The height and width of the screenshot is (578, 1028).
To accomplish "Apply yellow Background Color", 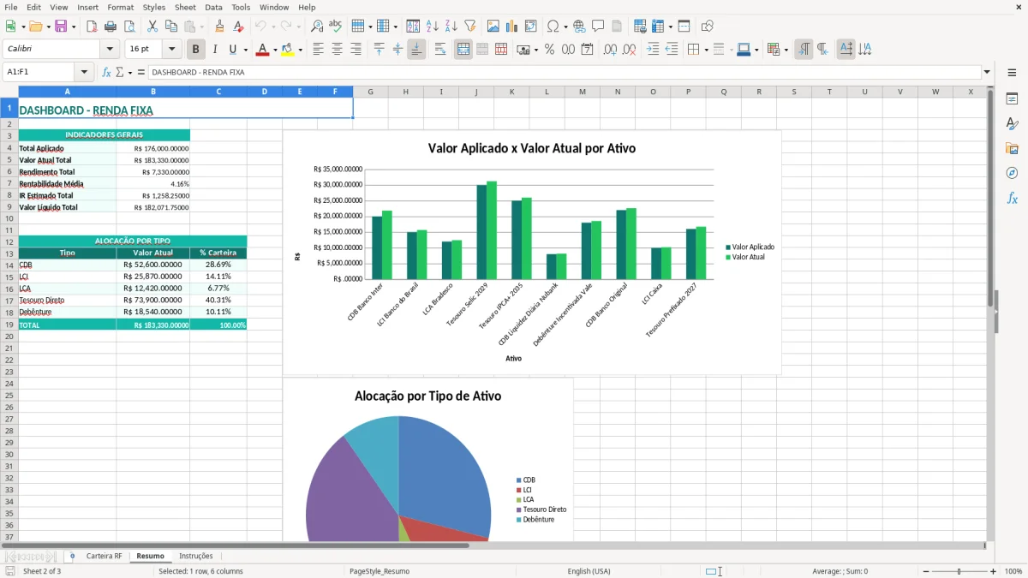I will (287, 50).
